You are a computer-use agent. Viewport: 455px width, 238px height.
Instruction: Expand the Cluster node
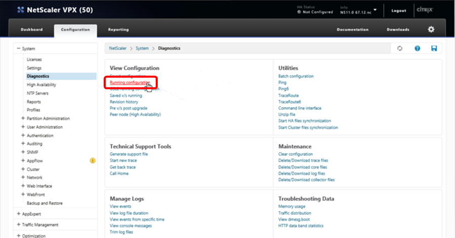[23, 169]
